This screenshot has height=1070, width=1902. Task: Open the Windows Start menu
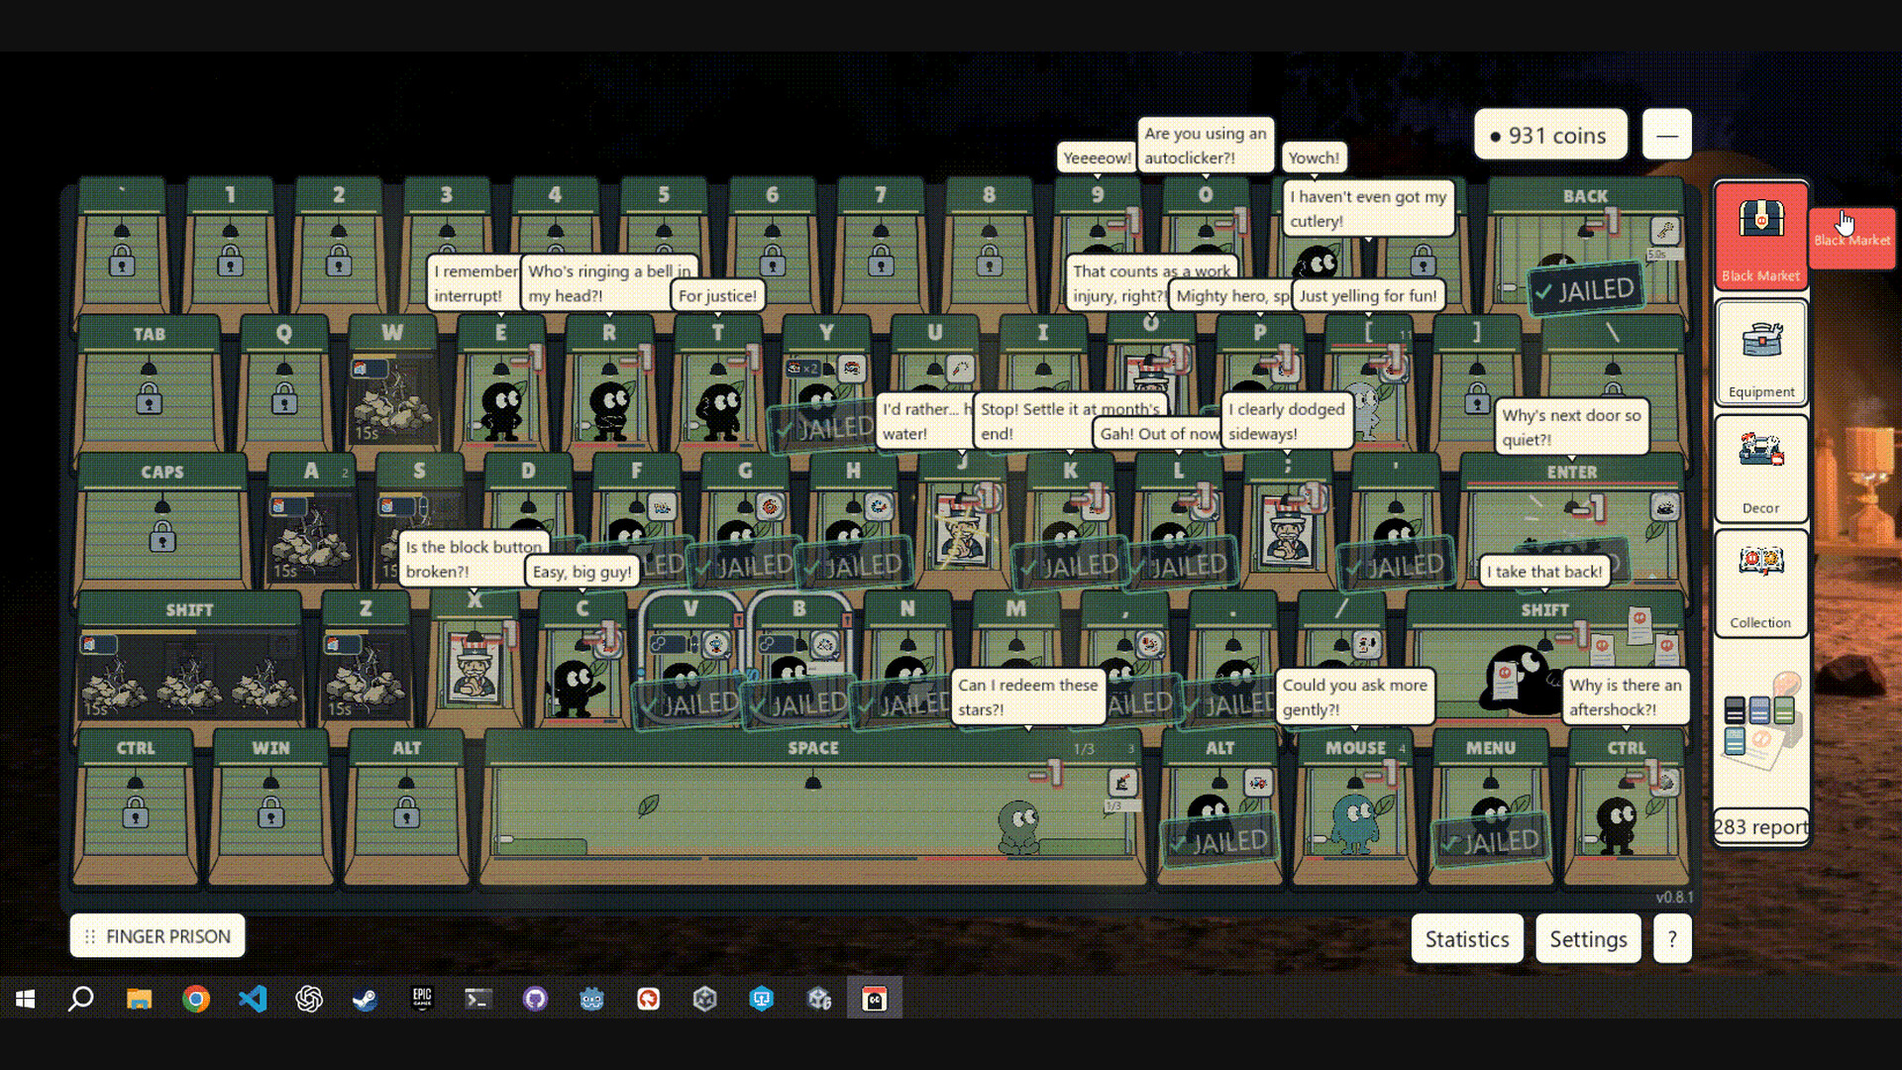click(26, 999)
